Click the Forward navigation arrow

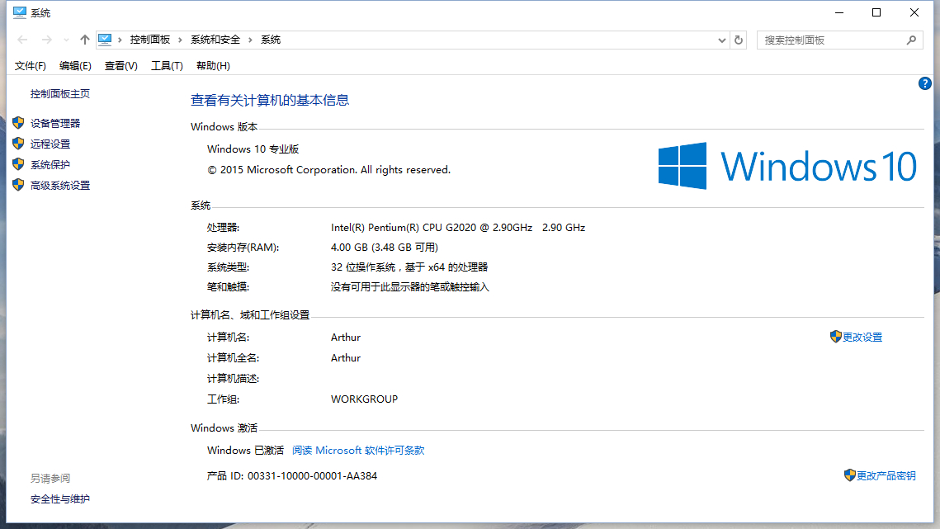pyautogui.click(x=47, y=40)
